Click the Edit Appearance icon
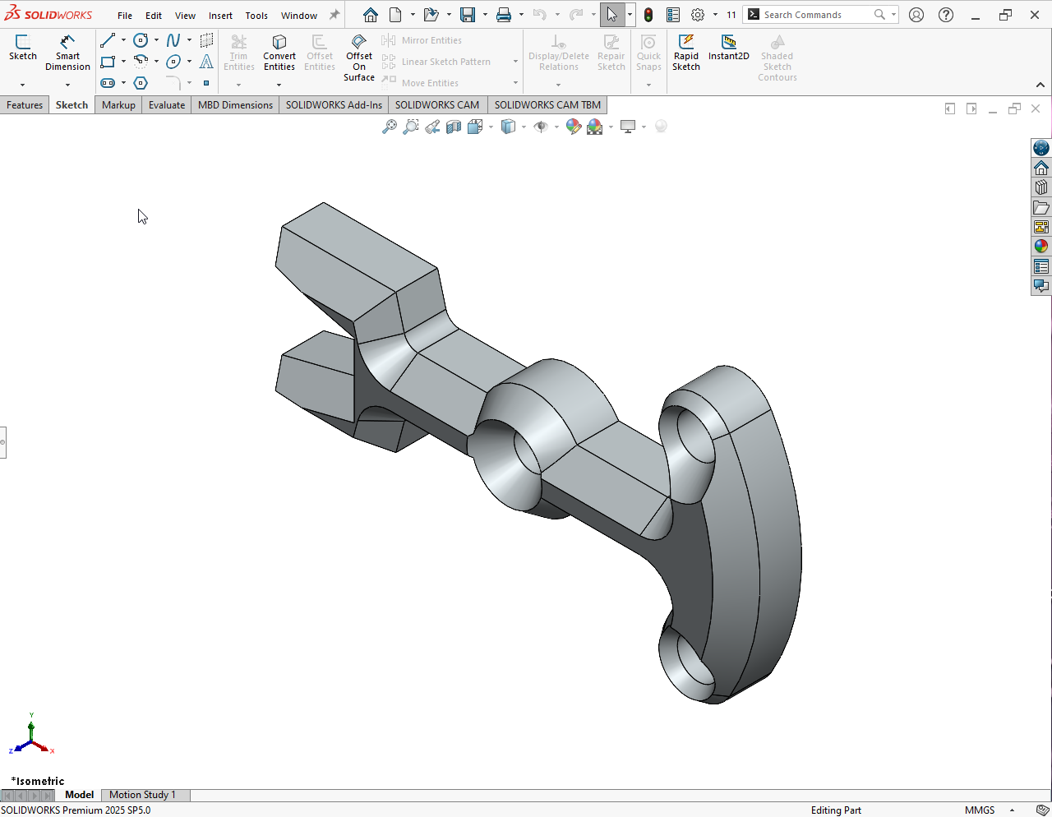Screen dimensions: 1052x817 573,127
